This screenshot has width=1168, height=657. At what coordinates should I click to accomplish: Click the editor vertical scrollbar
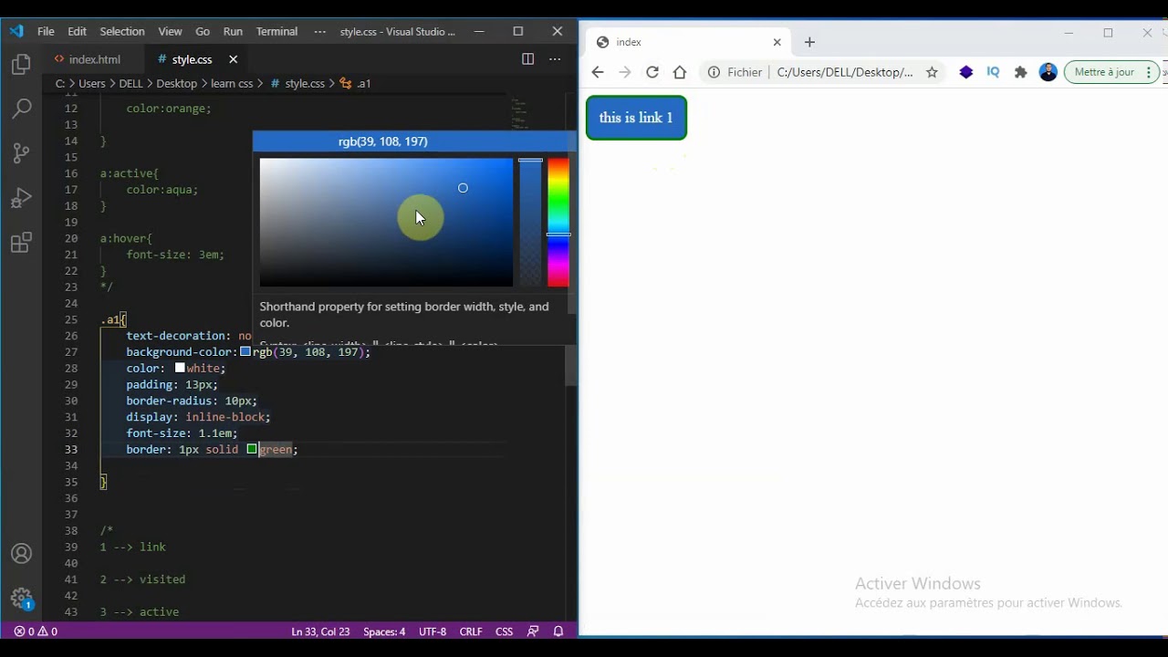(571, 365)
